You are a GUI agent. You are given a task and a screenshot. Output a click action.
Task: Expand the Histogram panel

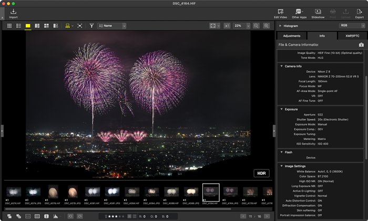[x=281, y=25]
